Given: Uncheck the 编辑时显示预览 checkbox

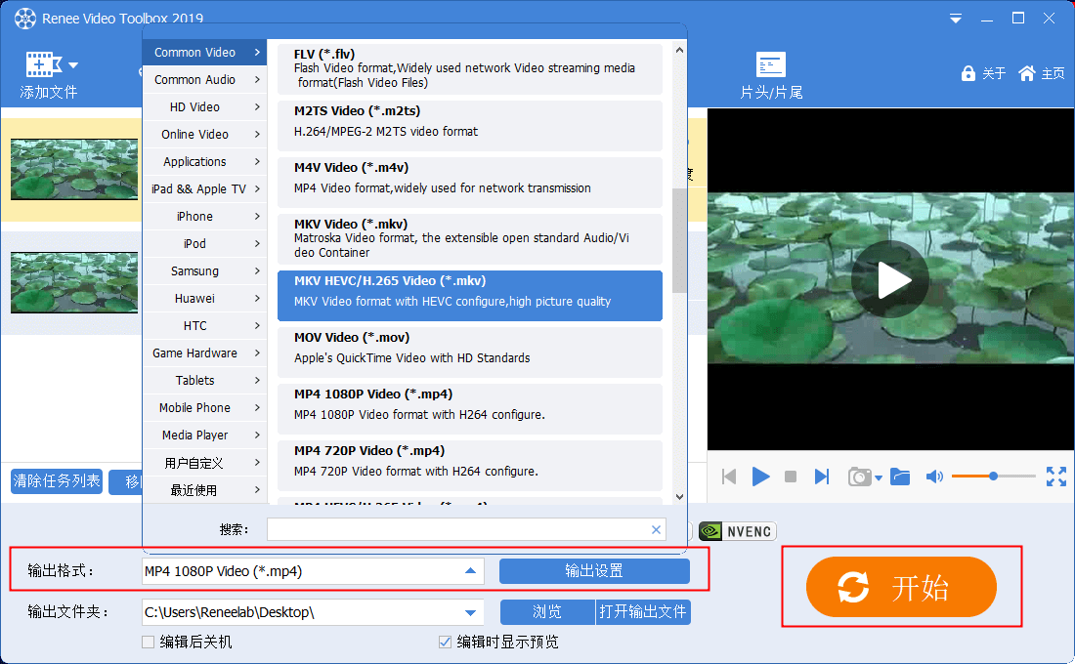Looking at the screenshot, I should [x=445, y=643].
